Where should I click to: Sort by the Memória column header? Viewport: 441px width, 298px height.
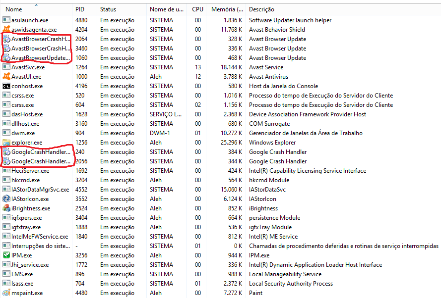point(227,9)
